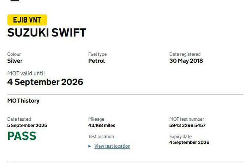Image resolution: width=249 pixels, height=168 pixels.
Task: Click the Test location label
Action: (101, 136)
